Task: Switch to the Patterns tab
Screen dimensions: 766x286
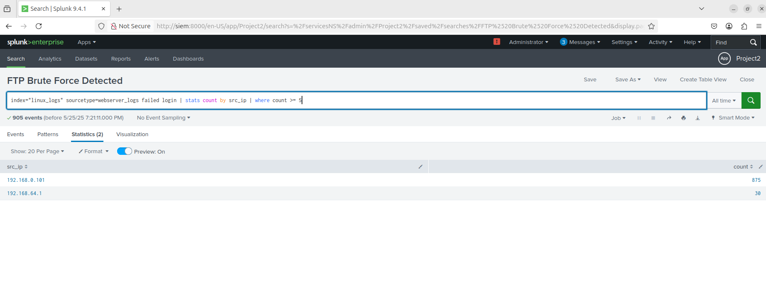Action: 48,134
